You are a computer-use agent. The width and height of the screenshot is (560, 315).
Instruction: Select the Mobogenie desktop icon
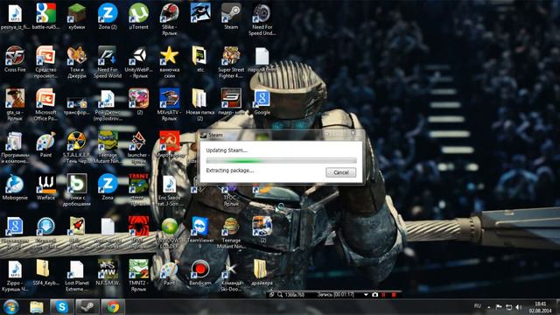15,187
